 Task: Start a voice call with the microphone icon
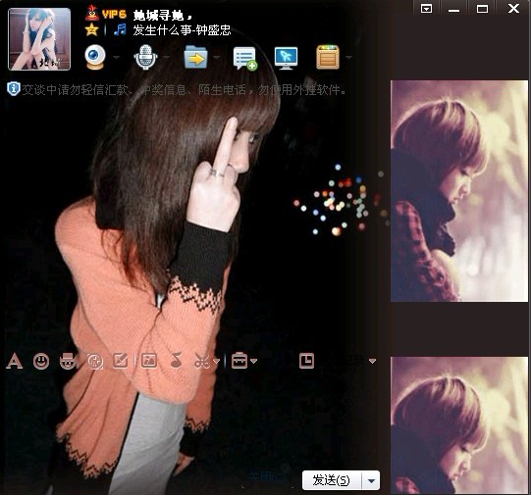point(145,57)
